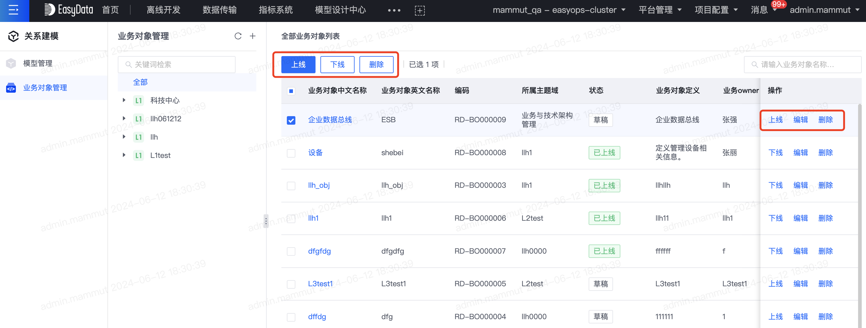Click 下线 in the 设备 row

point(775,153)
